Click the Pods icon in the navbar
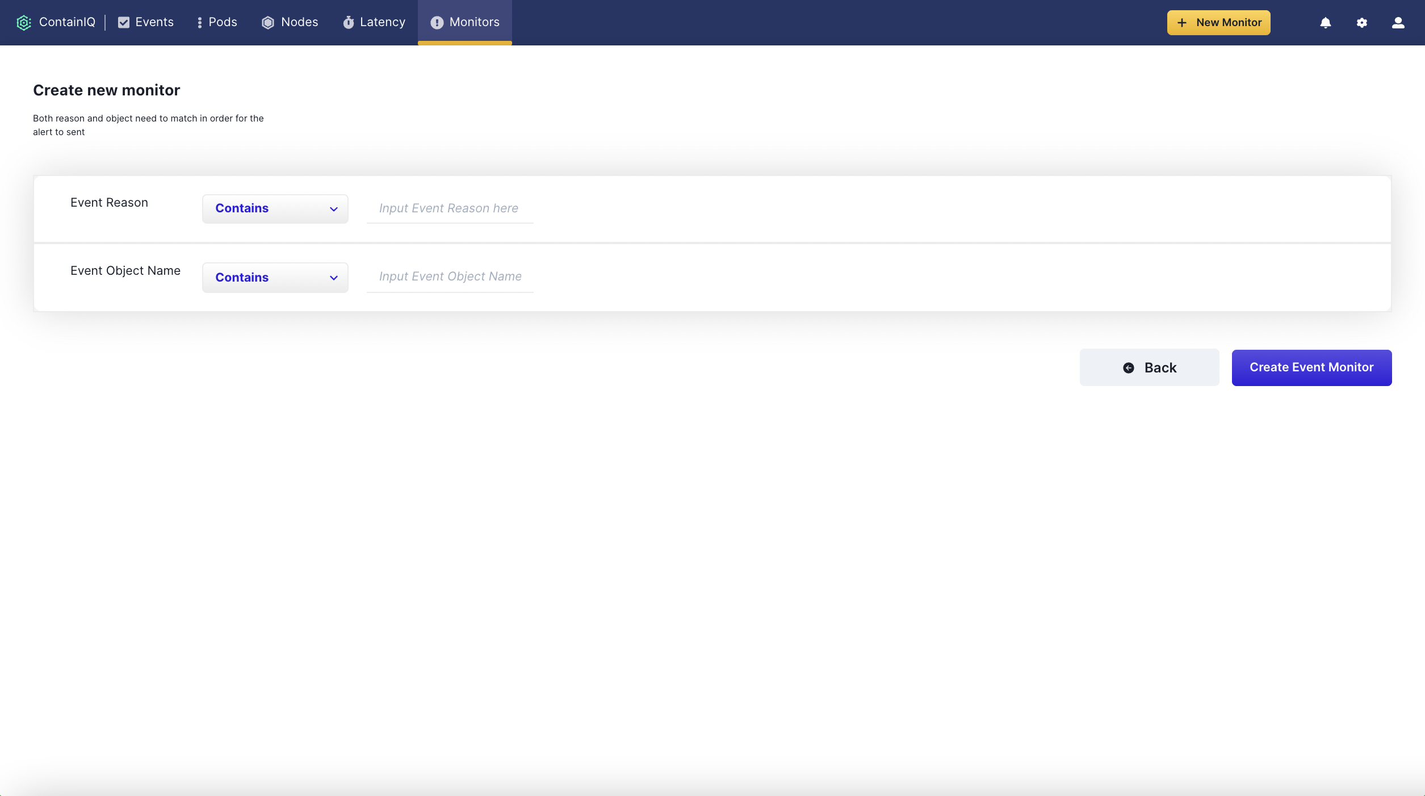Image resolution: width=1425 pixels, height=796 pixels. coord(199,22)
